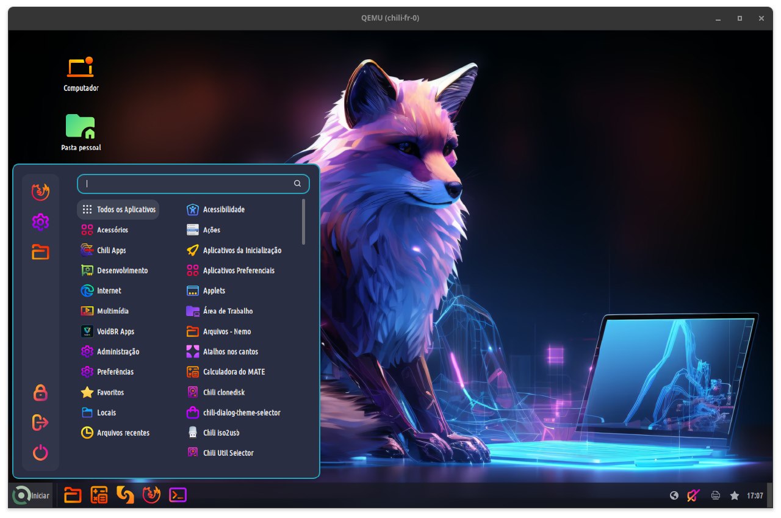
Task: Open the Pasta pessoal desktop folder
Action: point(81,132)
